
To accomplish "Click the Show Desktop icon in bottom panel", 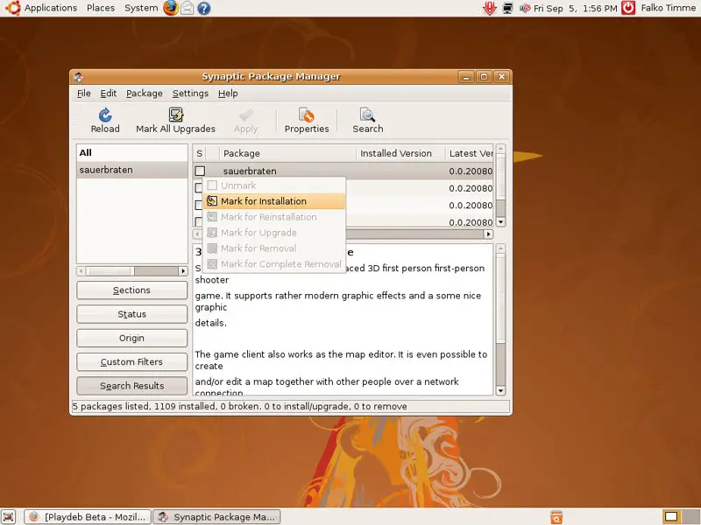I will [x=9, y=516].
